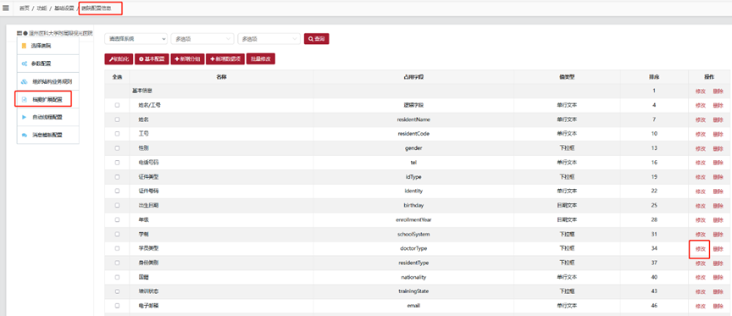Open the organization business rules item with cloud icon
This screenshot has height=316, width=732.
coord(48,81)
